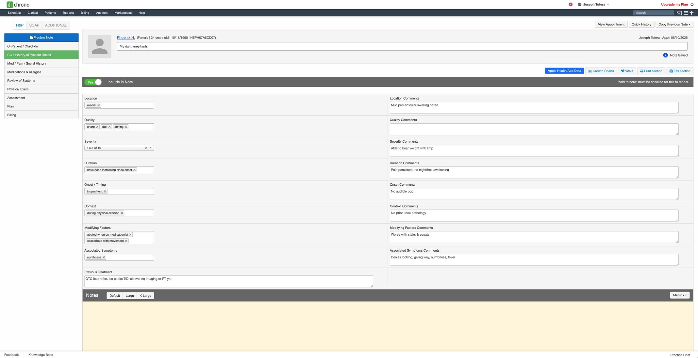Select the X-Large notes size option

[x=145, y=296]
